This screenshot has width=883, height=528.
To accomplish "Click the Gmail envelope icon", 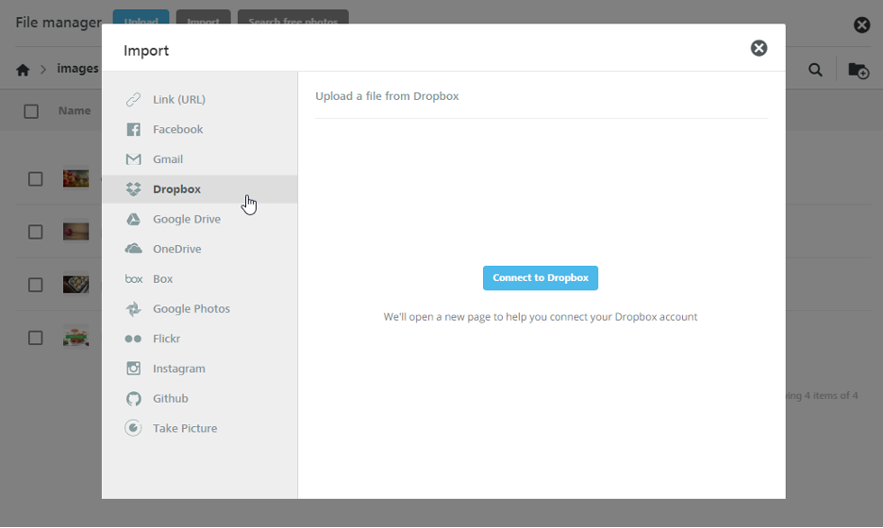I will 133,159.
